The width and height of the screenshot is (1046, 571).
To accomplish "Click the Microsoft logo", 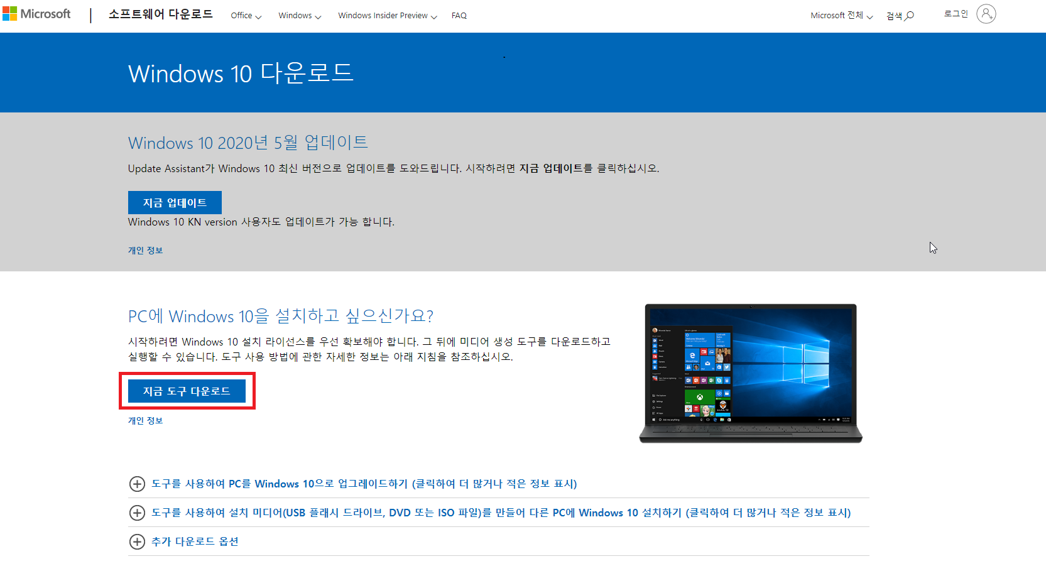I will coord(36,14).
